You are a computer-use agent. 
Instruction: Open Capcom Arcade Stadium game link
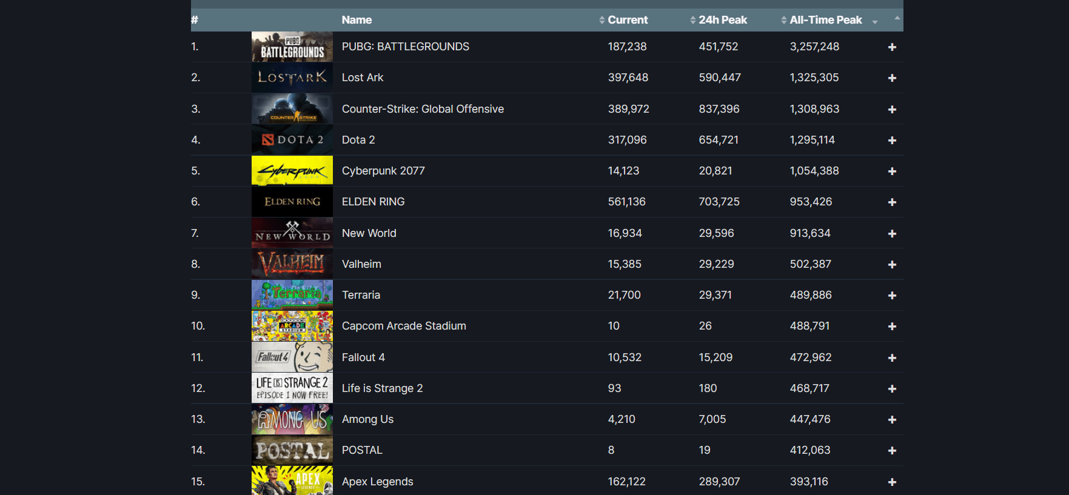(x=404, y=326)
